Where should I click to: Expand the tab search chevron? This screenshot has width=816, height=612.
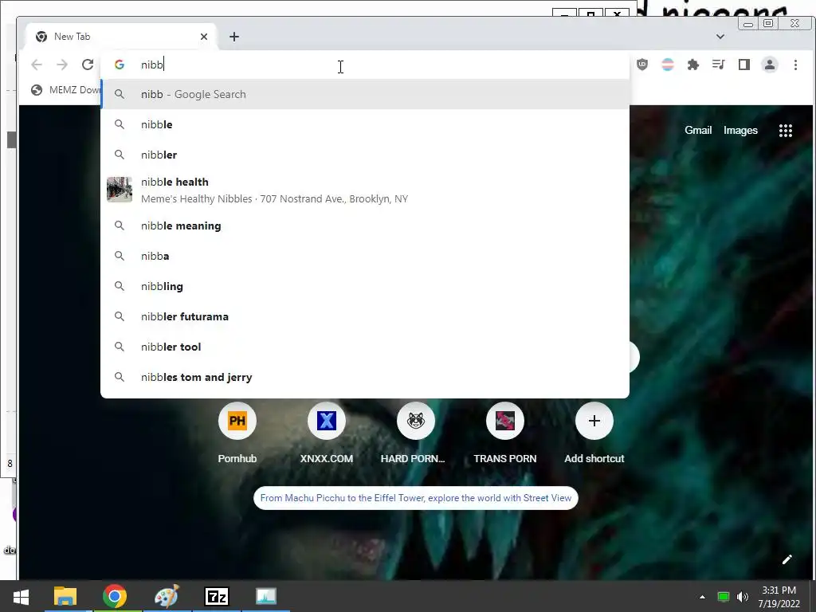click(x=720, y=37)
